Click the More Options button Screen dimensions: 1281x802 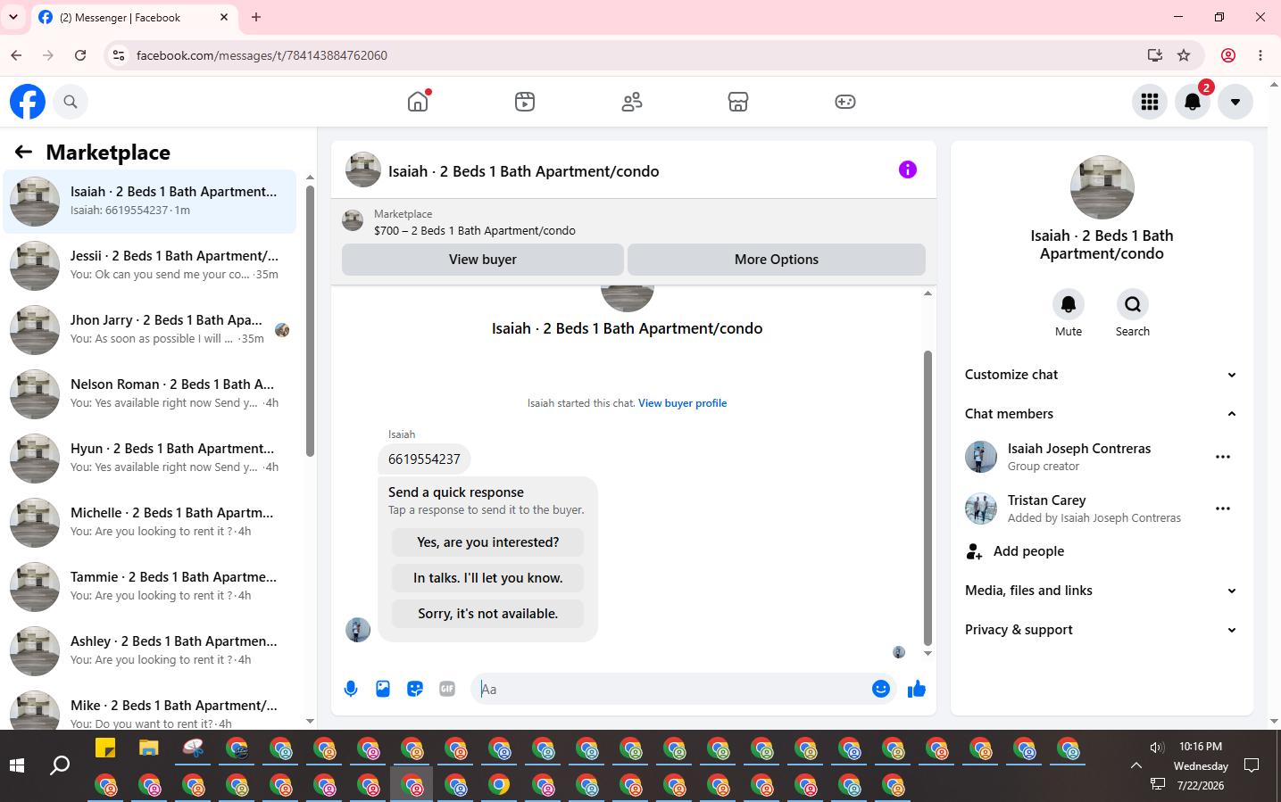(777, 260)
